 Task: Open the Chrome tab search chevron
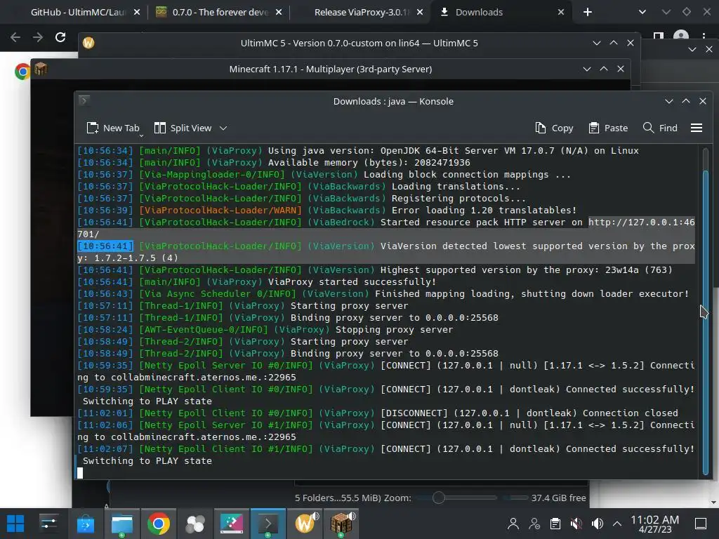coord(642,13)
